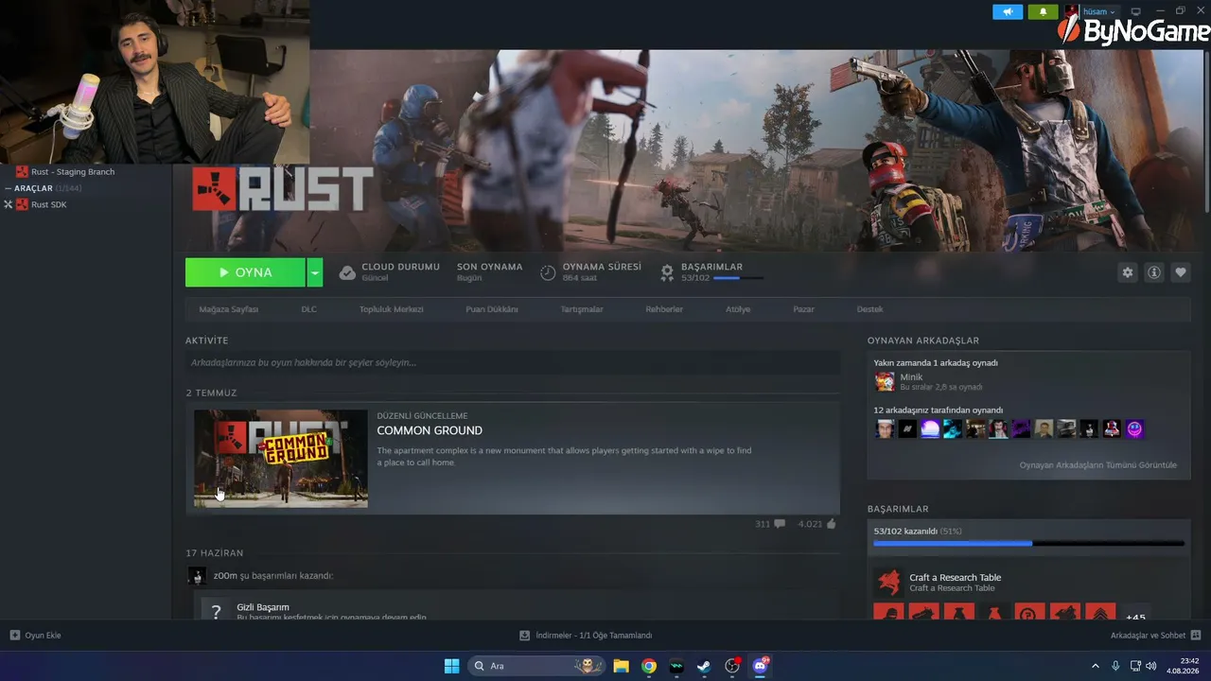Click Arkadaşlar ve Sohbet text

(x=1149, y=636)
